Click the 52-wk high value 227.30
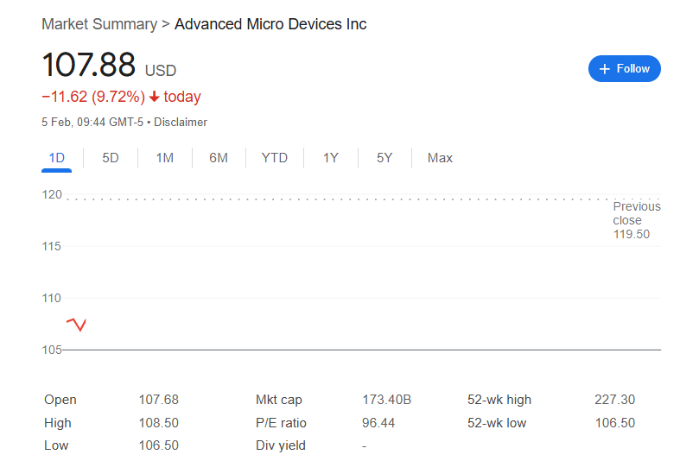Viewport: 699px width, 461px height. pos(614,400)
